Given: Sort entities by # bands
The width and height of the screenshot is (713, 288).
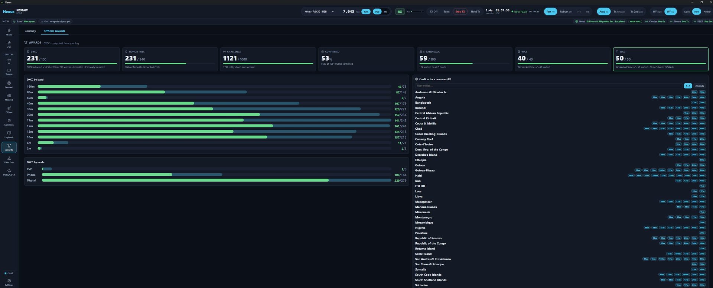Looking at the screenshot, I should [700, 86].
